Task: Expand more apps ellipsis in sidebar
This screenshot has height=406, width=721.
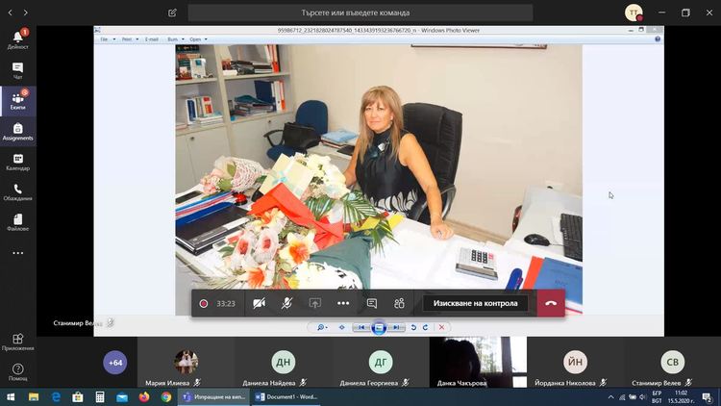Action: click(x=17, y=253)
